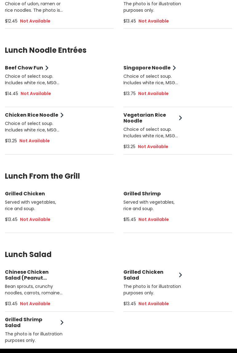237x353 pixels.
Task: Expand the Vegetarian Rice Noodle arrow
Action: point(180,118)
